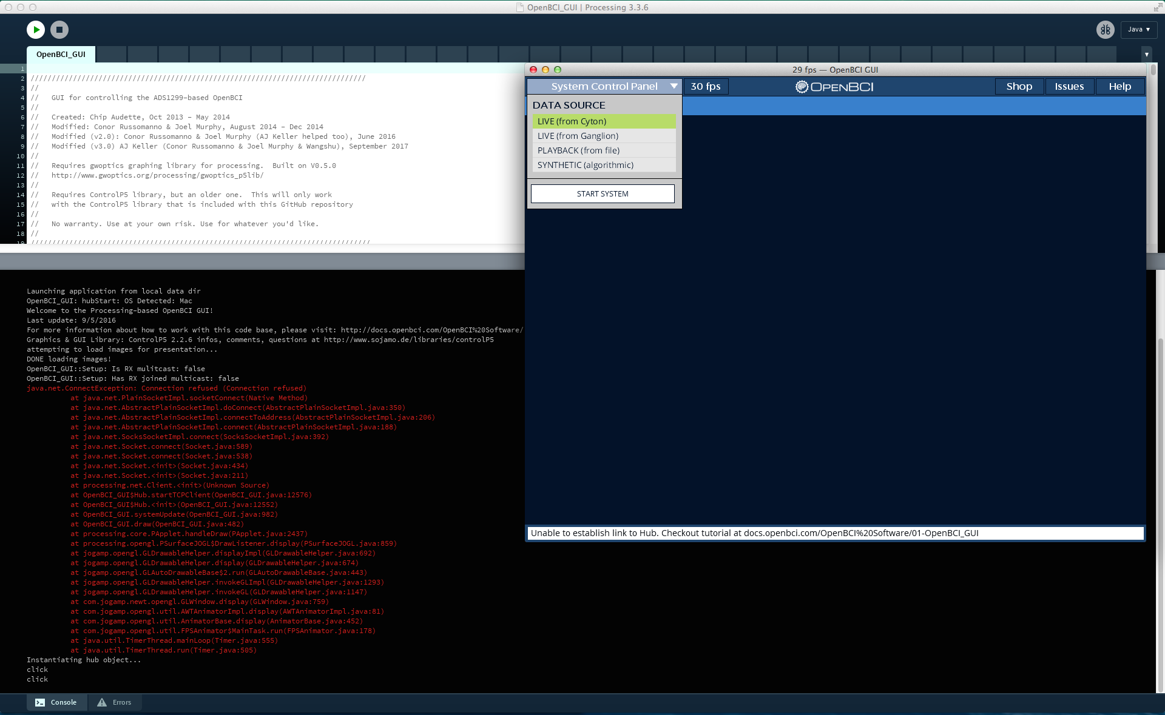The width and height of the screenshot is (1165, 715).
Task: Select LIVE (from Ganglion) data source
Action: click(603, 135)
